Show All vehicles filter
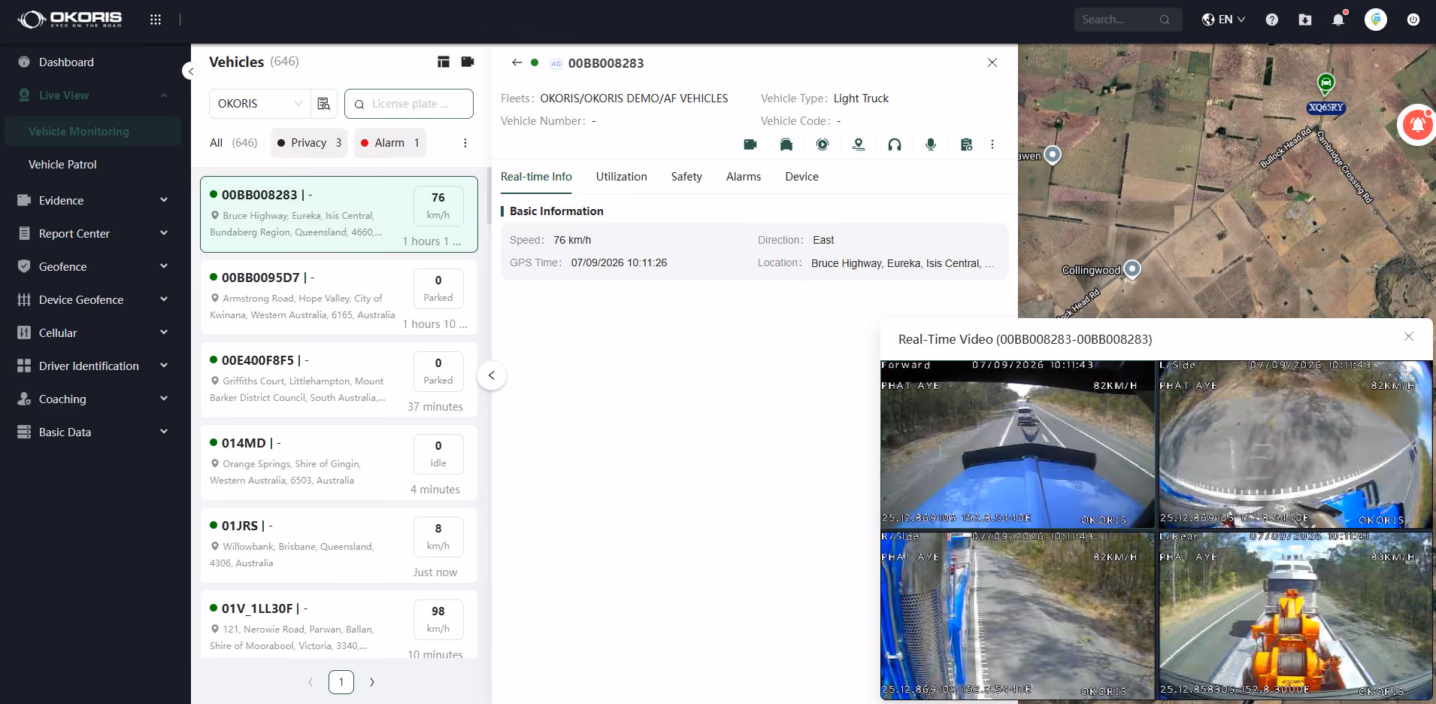 (x=233, y=143)
